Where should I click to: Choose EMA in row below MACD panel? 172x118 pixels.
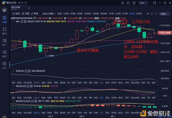point(19,113)
